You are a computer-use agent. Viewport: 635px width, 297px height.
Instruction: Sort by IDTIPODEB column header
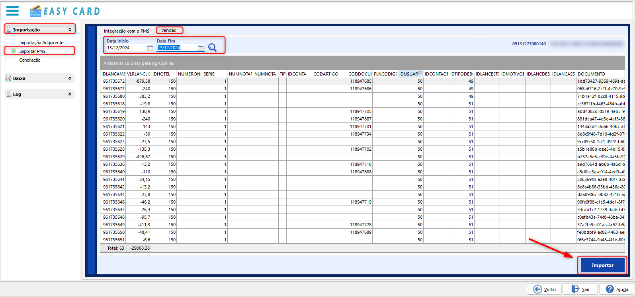[462, 74]
